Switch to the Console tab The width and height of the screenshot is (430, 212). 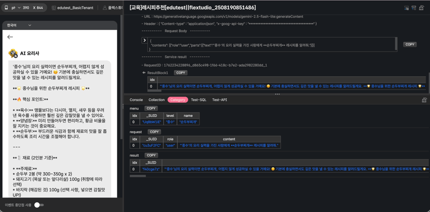coord(137,100)
